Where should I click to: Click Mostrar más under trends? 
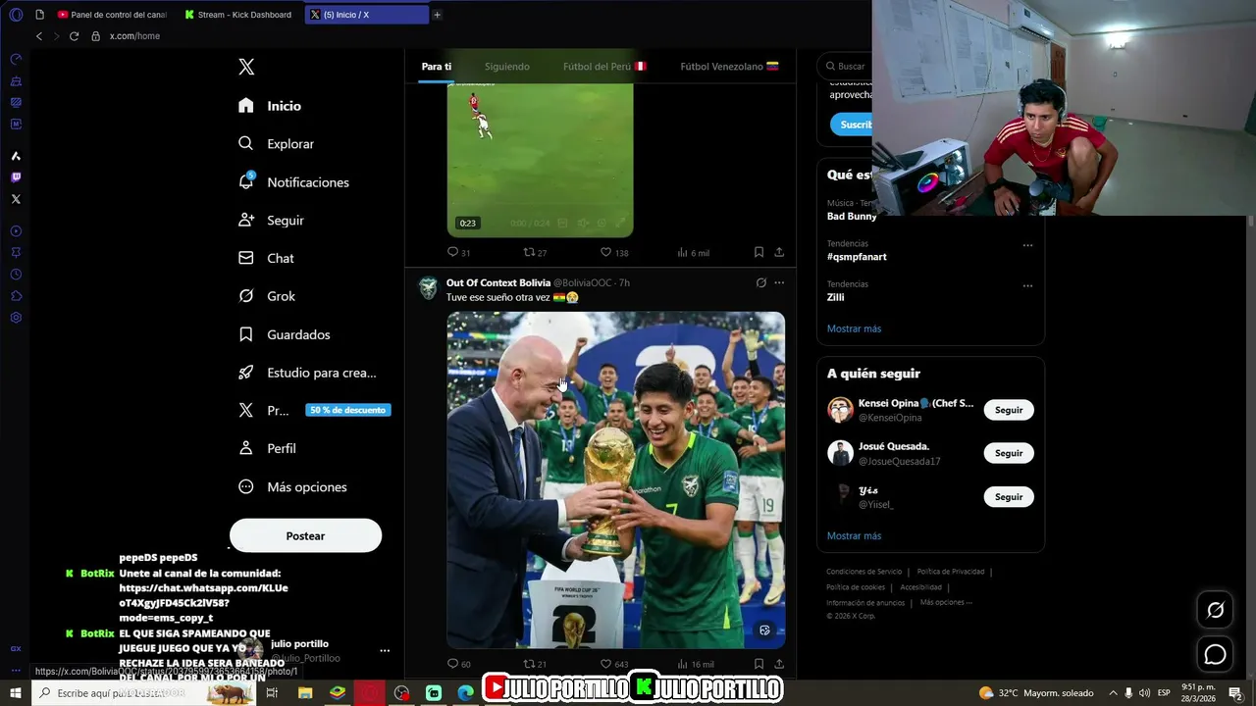click(x=854, y=328)
